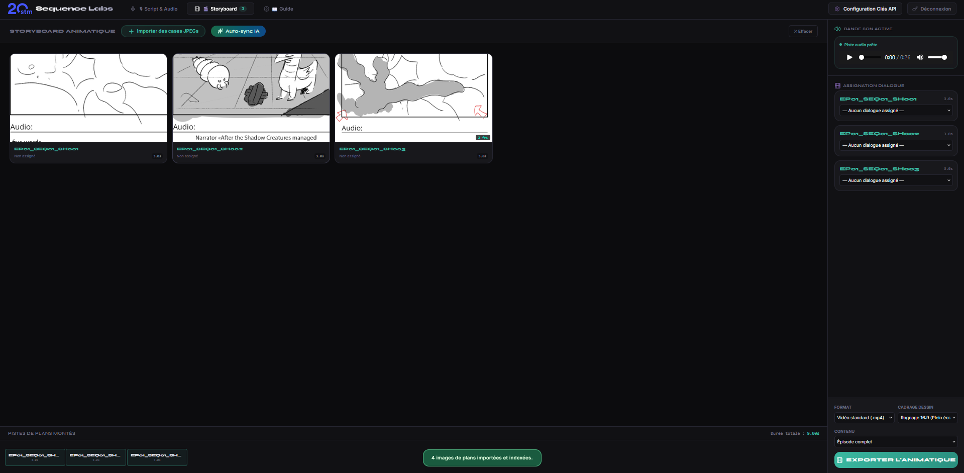Image resolution: width=964 pixels, height=473 pixels.
Task: Click the audio seek slider
Action: coord(870,57)
